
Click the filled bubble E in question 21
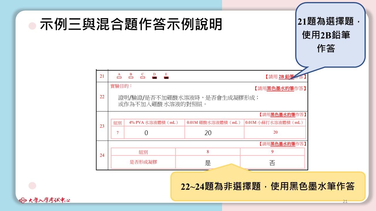(166, 78)
